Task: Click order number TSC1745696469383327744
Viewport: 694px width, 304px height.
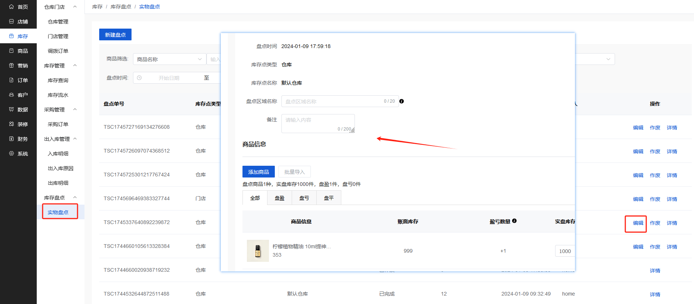Action: [137, 198]
